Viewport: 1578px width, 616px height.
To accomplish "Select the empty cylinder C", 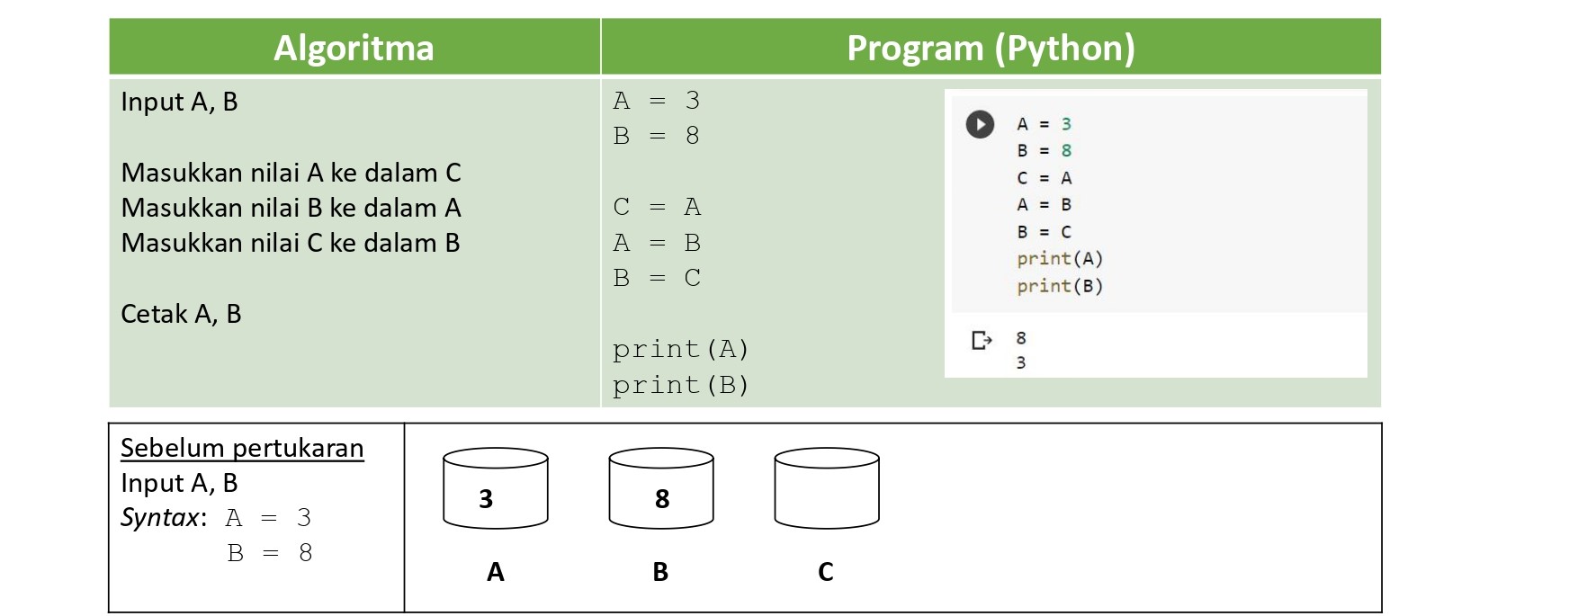I will click(x=827, y=488).
